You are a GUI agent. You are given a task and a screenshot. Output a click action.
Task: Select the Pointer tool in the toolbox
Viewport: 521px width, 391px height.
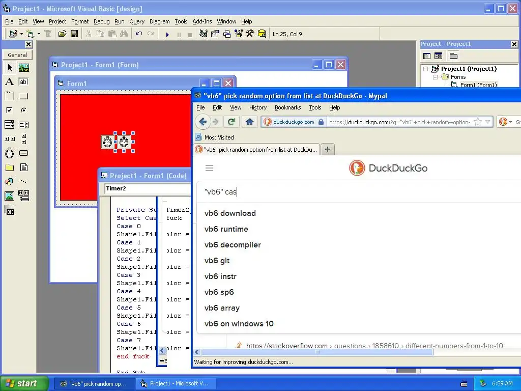tap(10, 68)
